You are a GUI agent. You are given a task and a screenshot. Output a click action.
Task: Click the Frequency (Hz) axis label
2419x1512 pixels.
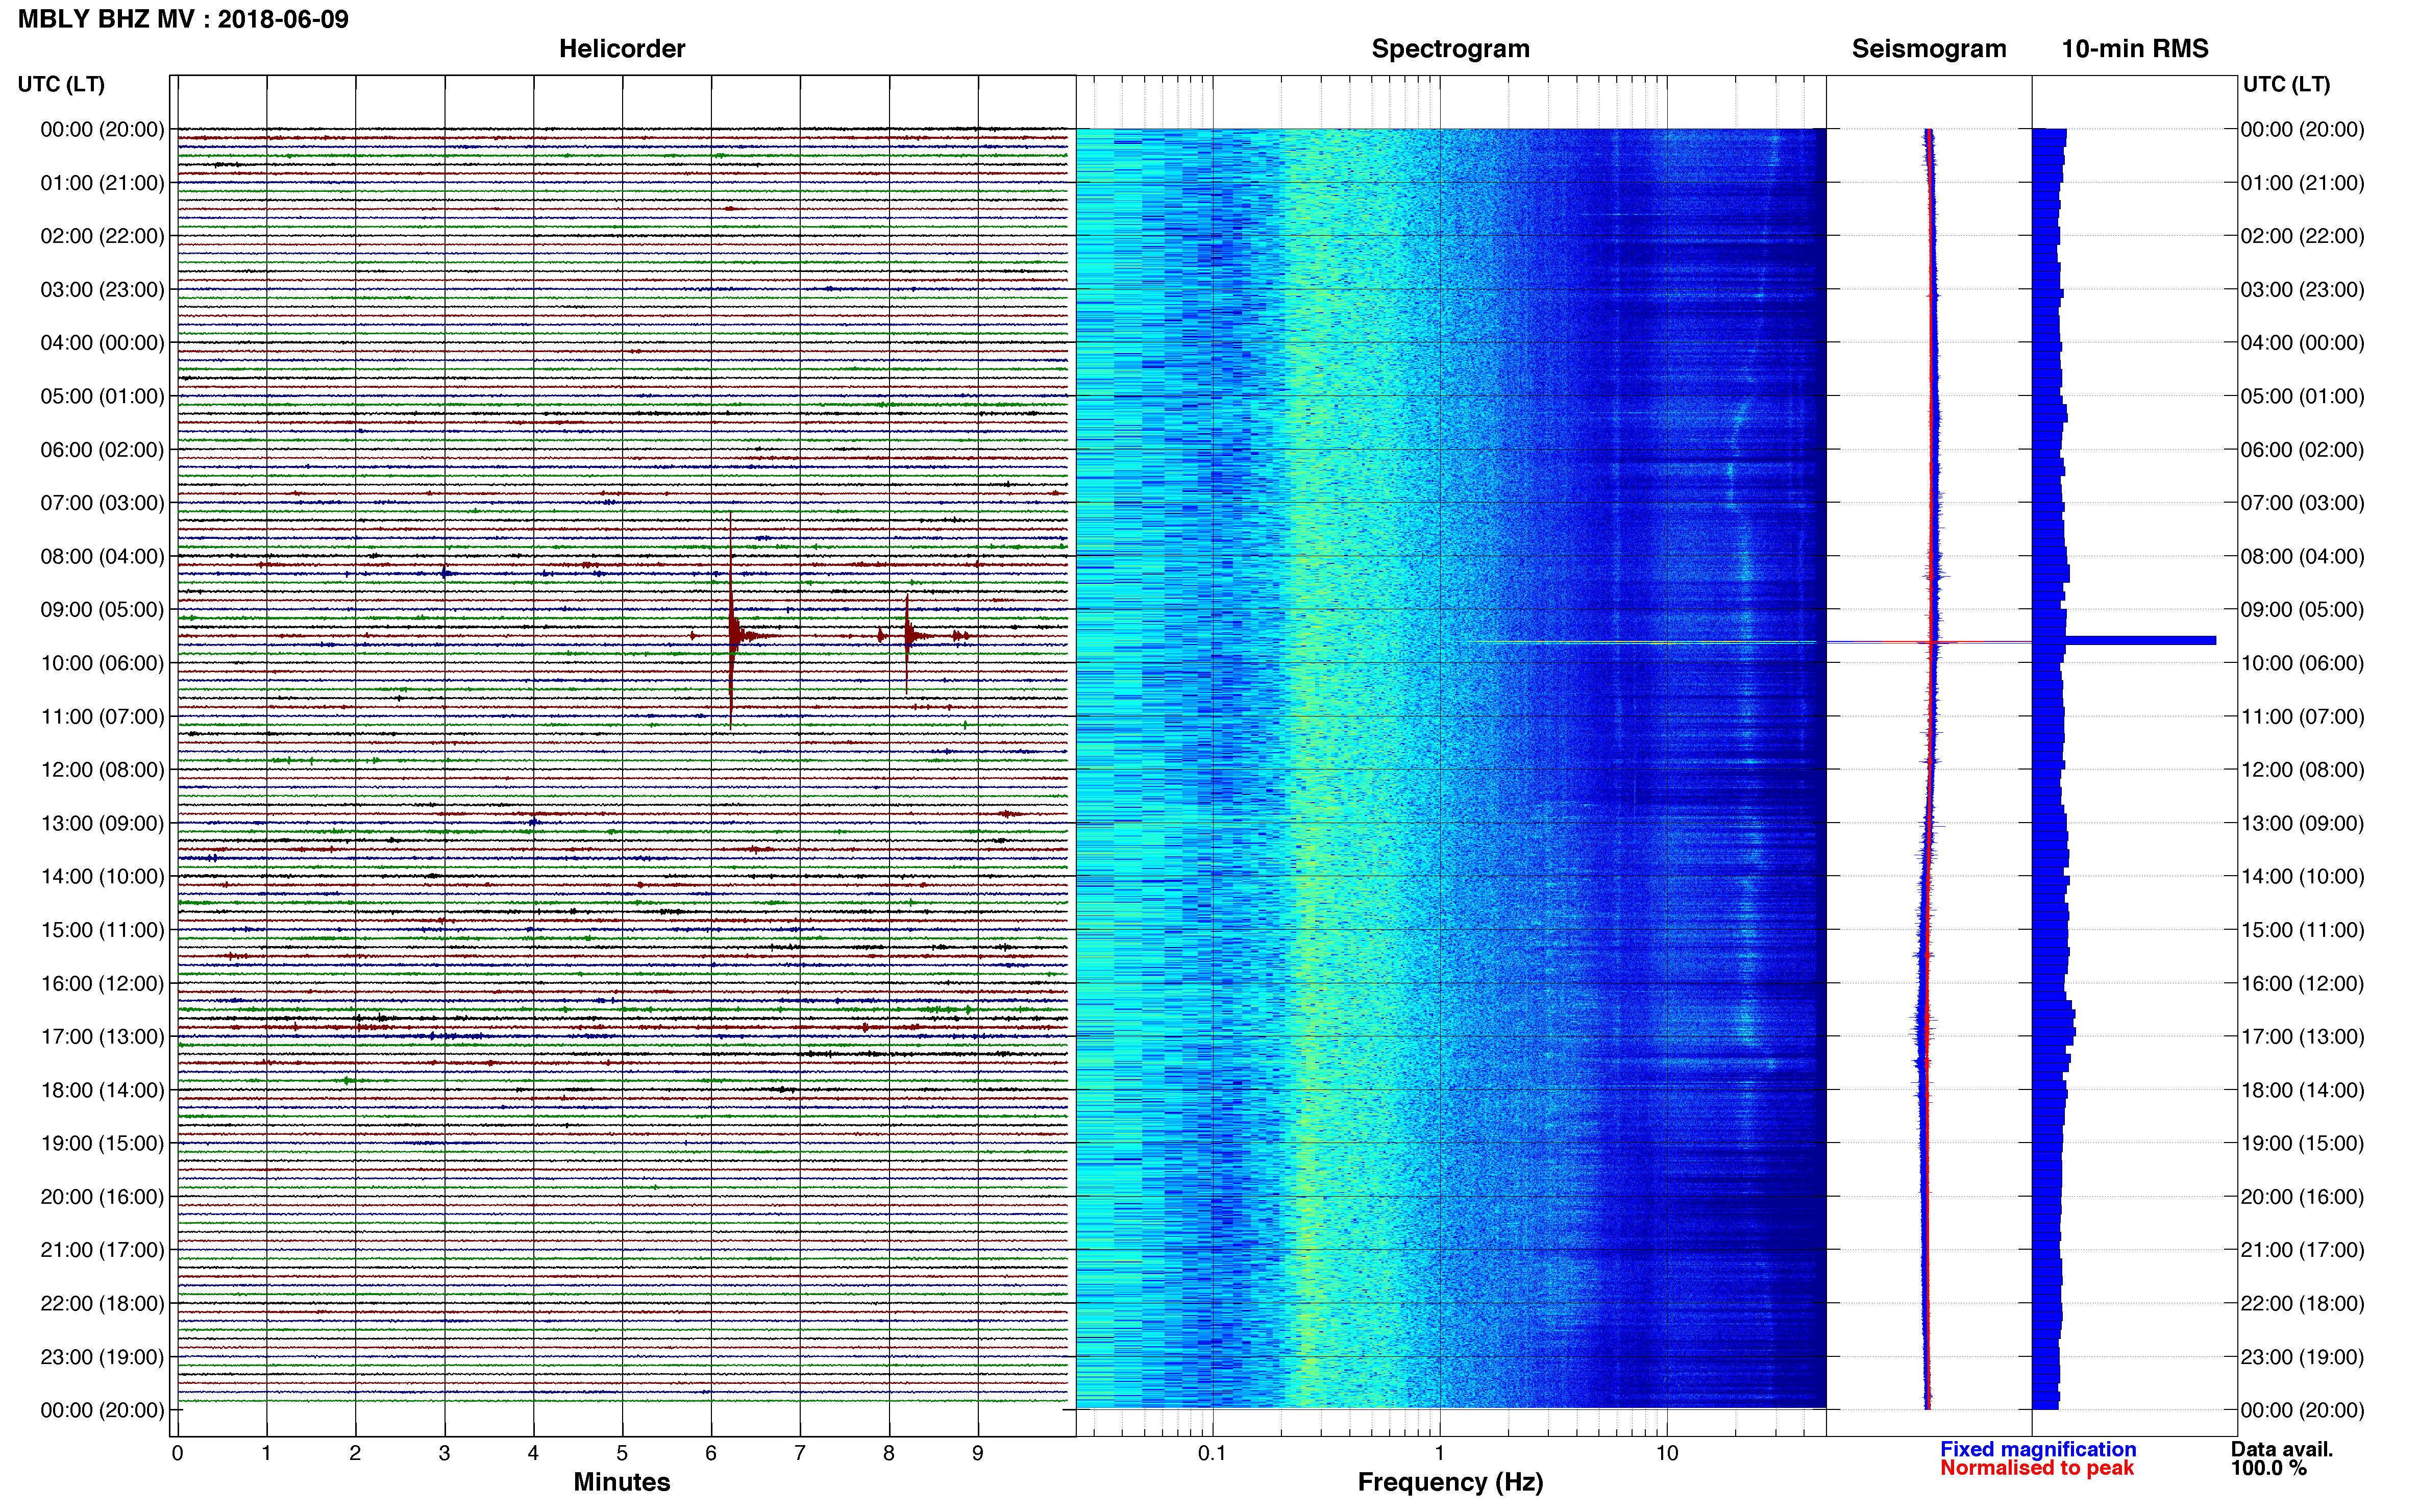pyautogui.click(x=1450, y=1482)
